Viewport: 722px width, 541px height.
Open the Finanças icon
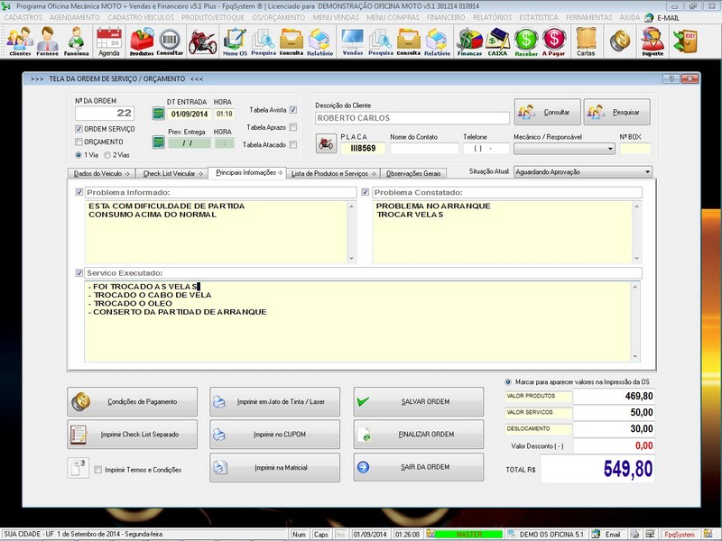[469, 41]
